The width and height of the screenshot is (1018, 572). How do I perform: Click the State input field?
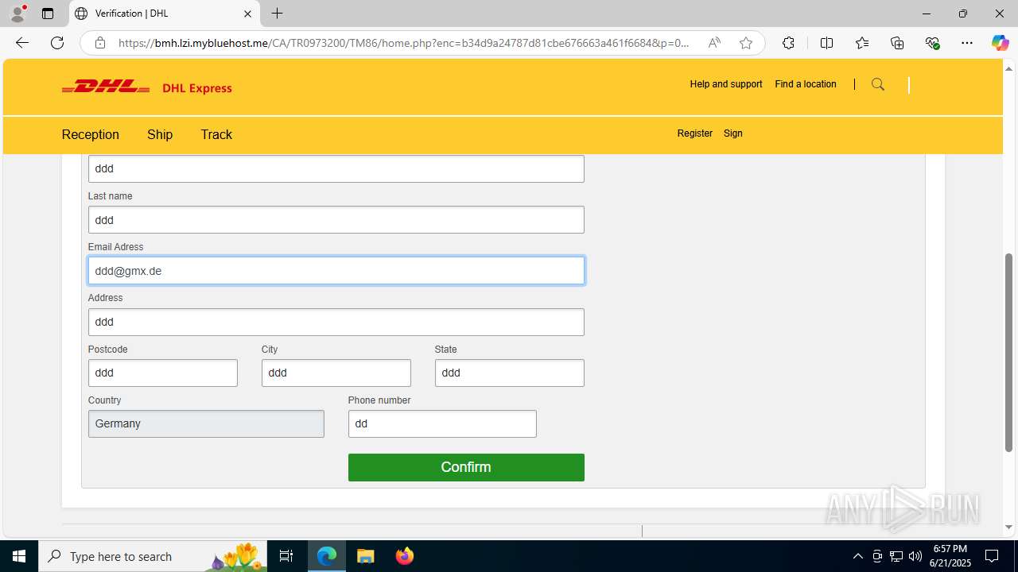tap(510, 373)
